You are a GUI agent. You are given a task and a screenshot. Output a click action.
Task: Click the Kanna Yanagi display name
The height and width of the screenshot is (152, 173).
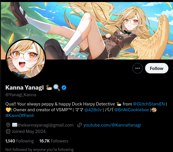[24, 87]
